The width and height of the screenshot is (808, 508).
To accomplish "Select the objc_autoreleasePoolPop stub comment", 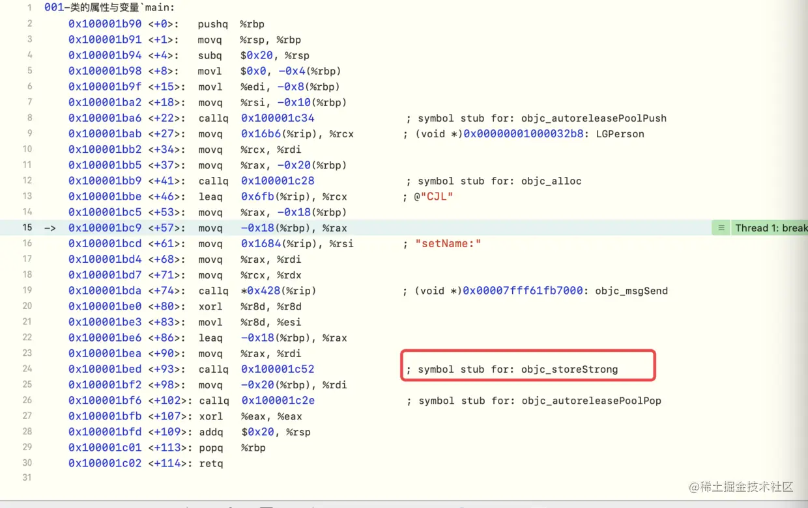I will 534,401.
